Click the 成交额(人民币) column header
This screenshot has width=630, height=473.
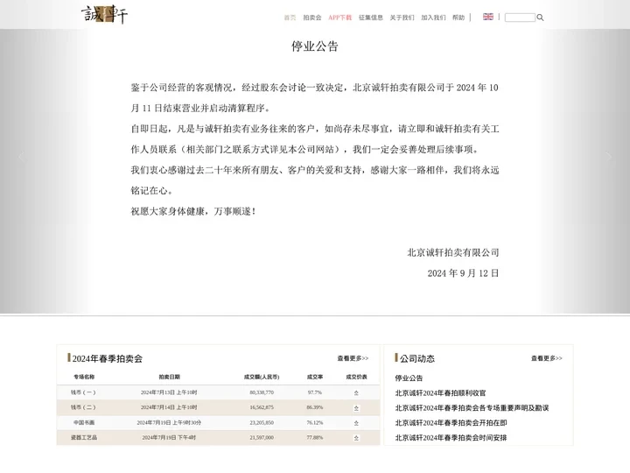pyautogui.click(x=262, y=377)
